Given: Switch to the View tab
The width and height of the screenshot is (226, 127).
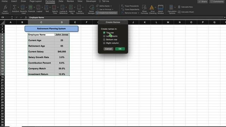Looking at the screenshot, I should coord(80,1).
